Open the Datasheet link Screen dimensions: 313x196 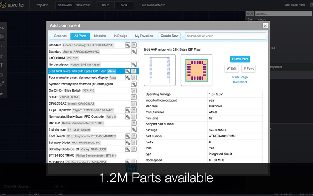coord(240,82)
